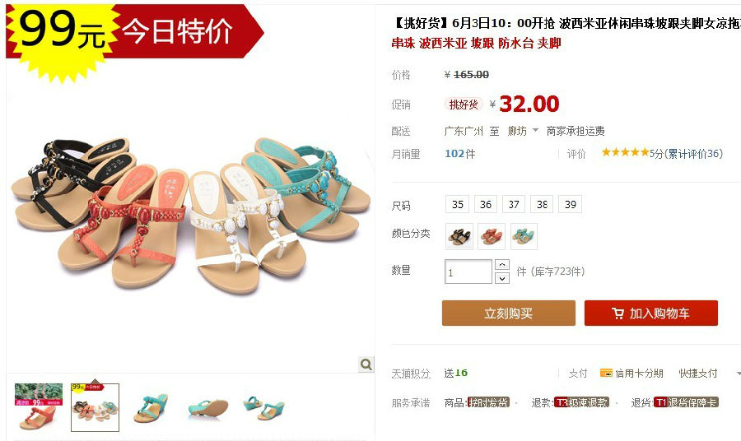Click the shopping cart icon in red button
This screenshot has width=741, height=441.
[x=617, y=313]
